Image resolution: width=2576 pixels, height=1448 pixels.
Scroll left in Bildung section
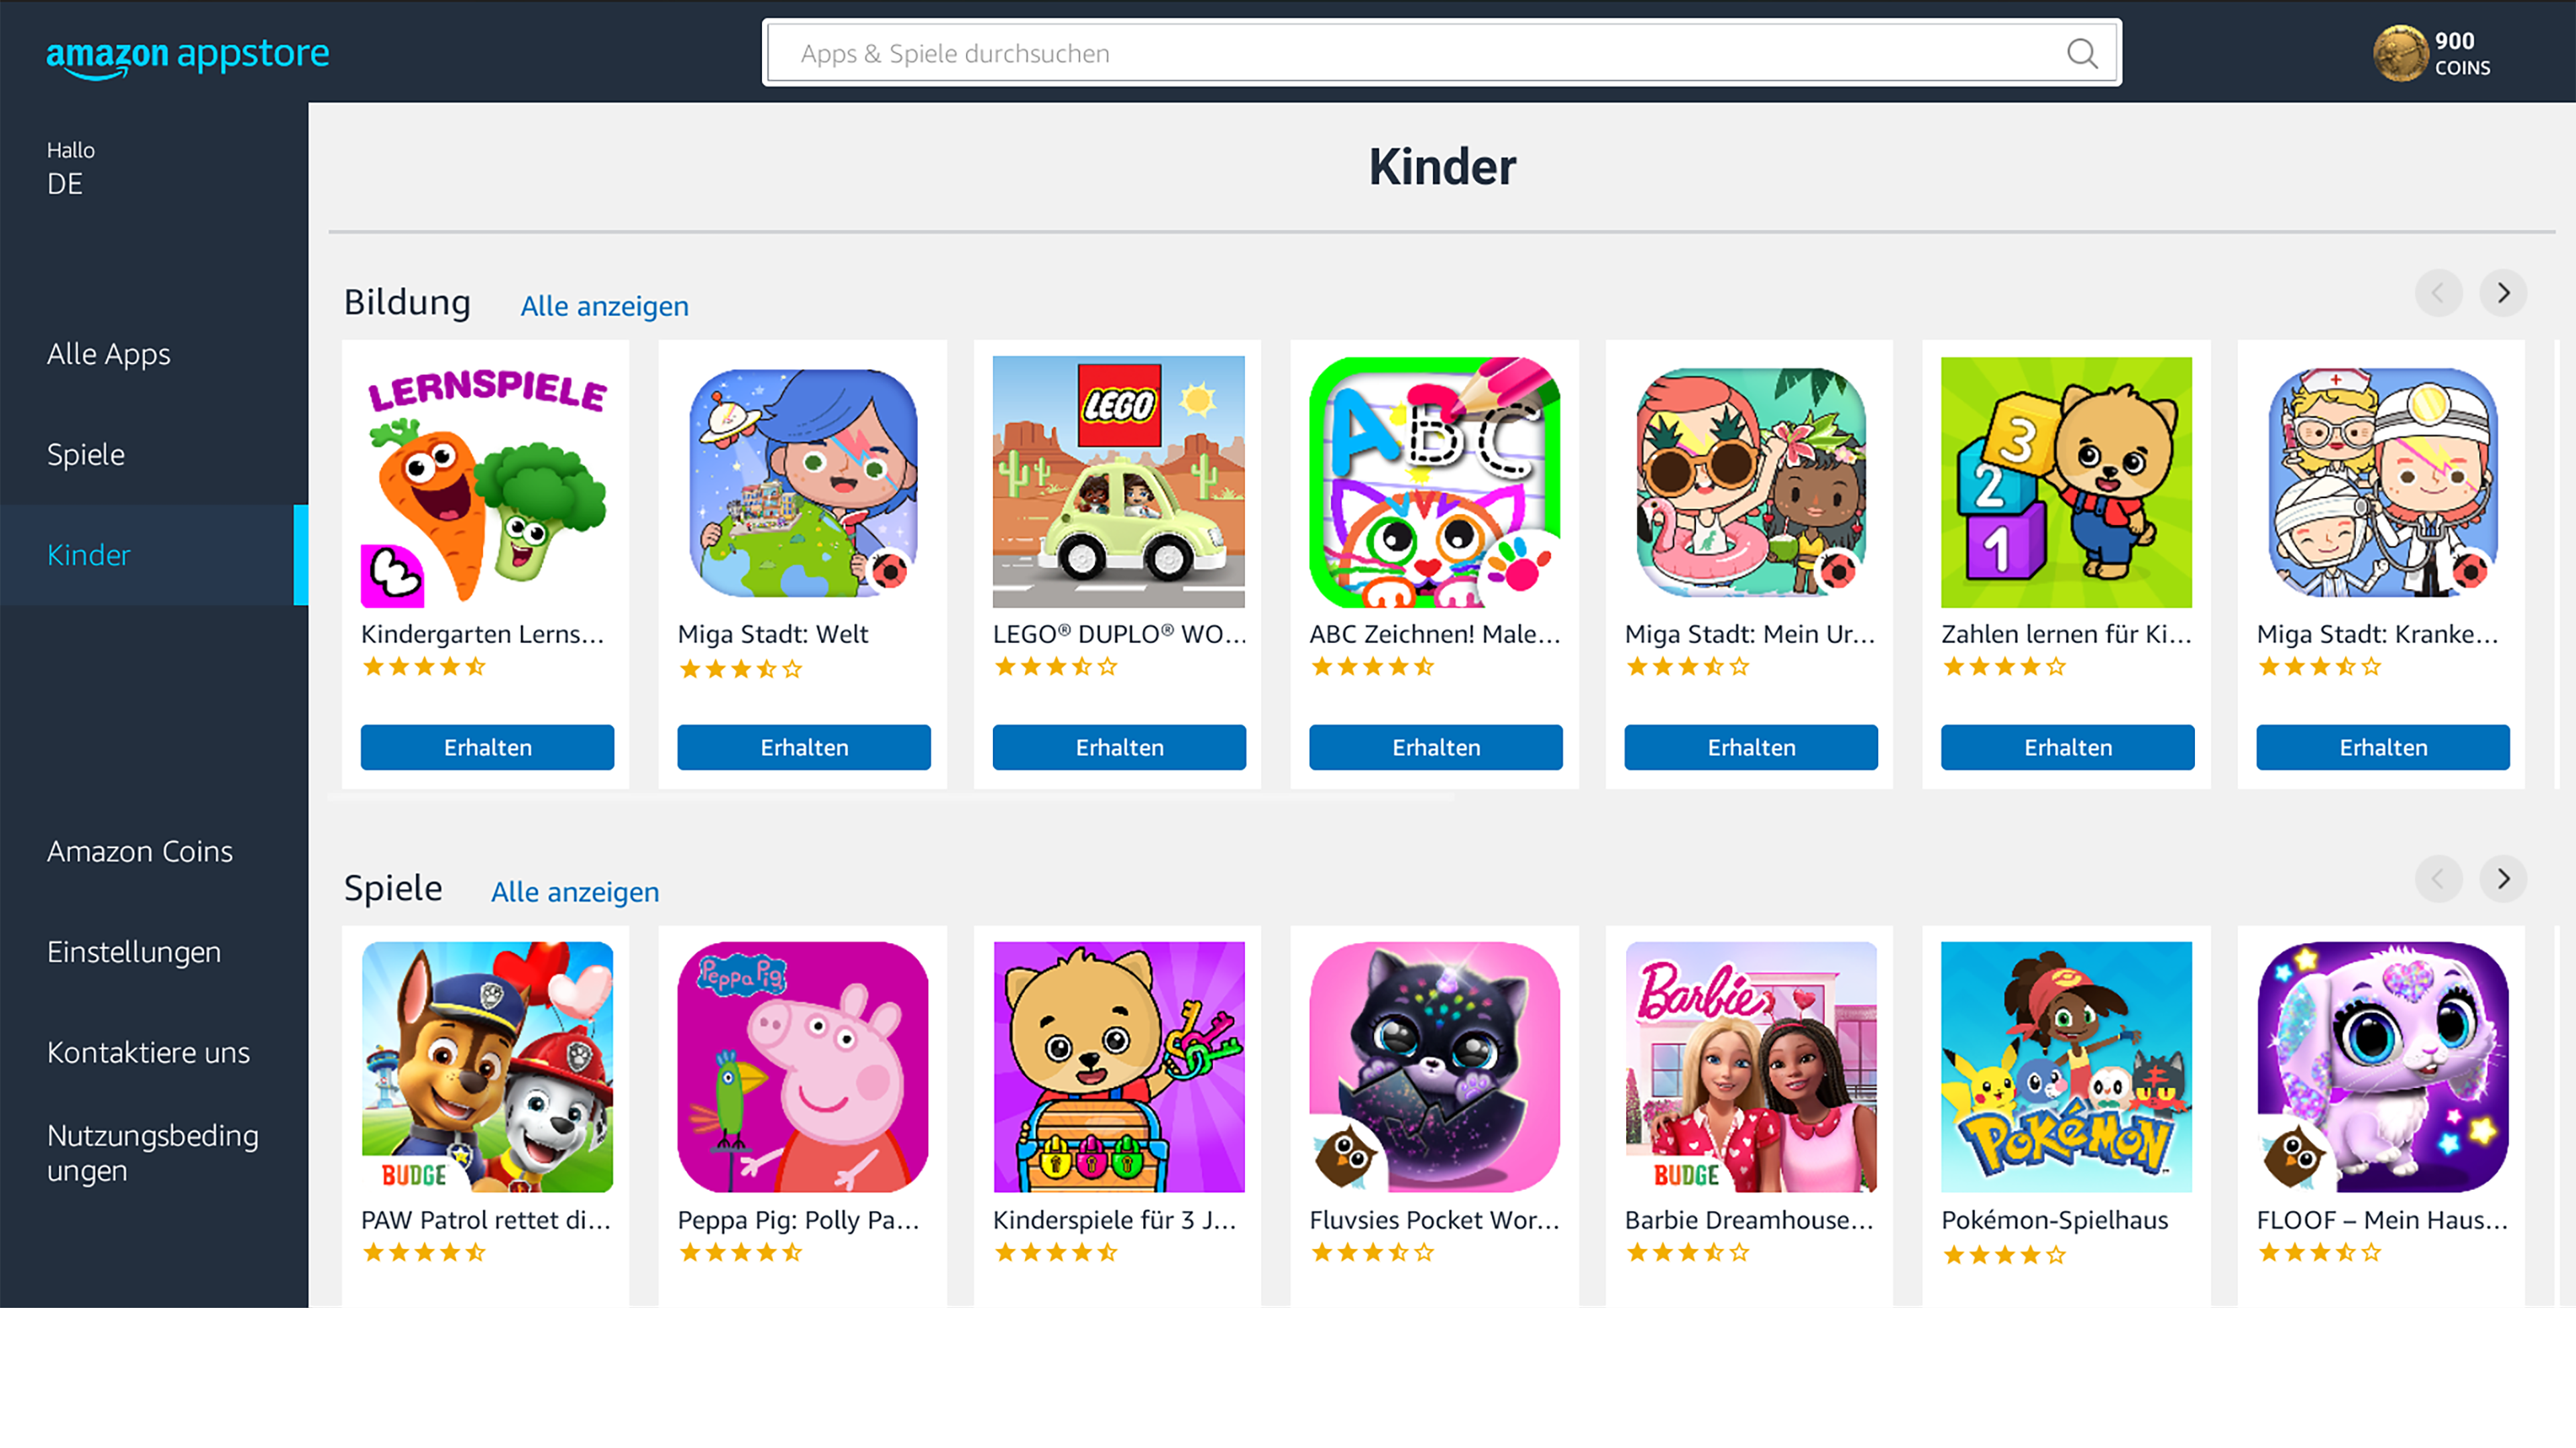[2438, 292]
